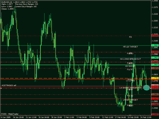
Task: Select the 'H3 SHORT' level label
Action: tap(130, 66)
